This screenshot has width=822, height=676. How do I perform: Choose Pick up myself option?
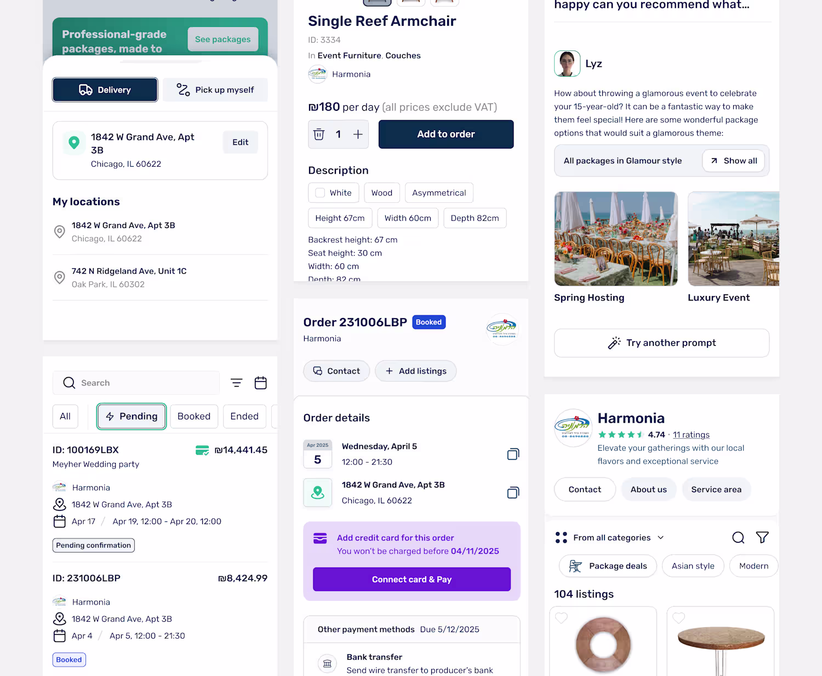(x=215, y=90)
